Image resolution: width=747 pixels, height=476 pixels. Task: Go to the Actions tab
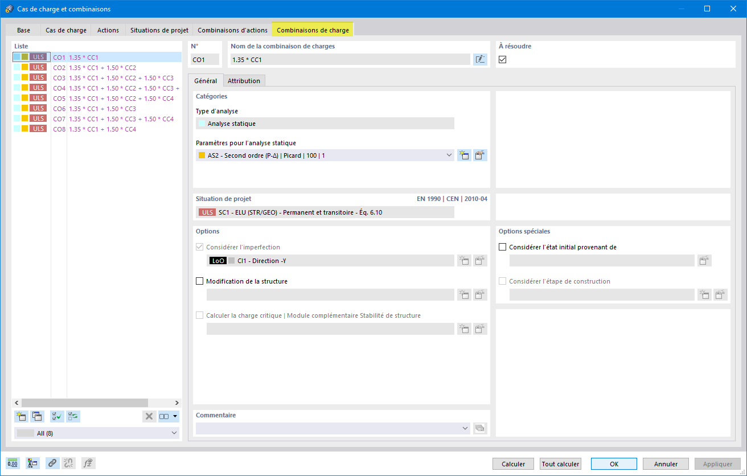[108, 30]
